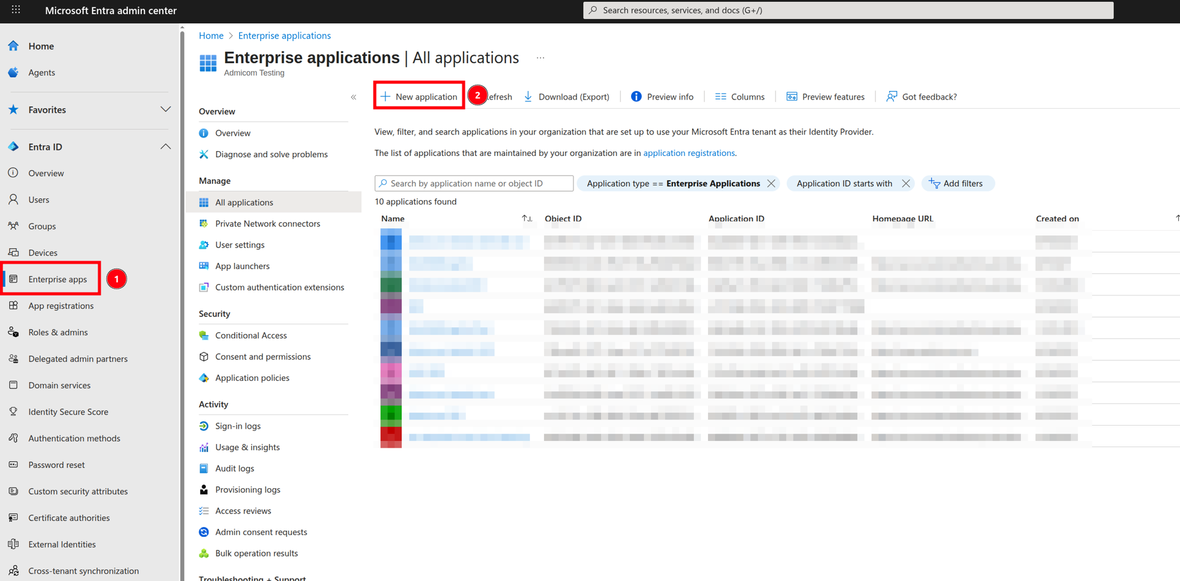The width and height of the screenshot is (1180, 581).
Task: Click the Preview features toolbar button
Action: click(825, 96)
